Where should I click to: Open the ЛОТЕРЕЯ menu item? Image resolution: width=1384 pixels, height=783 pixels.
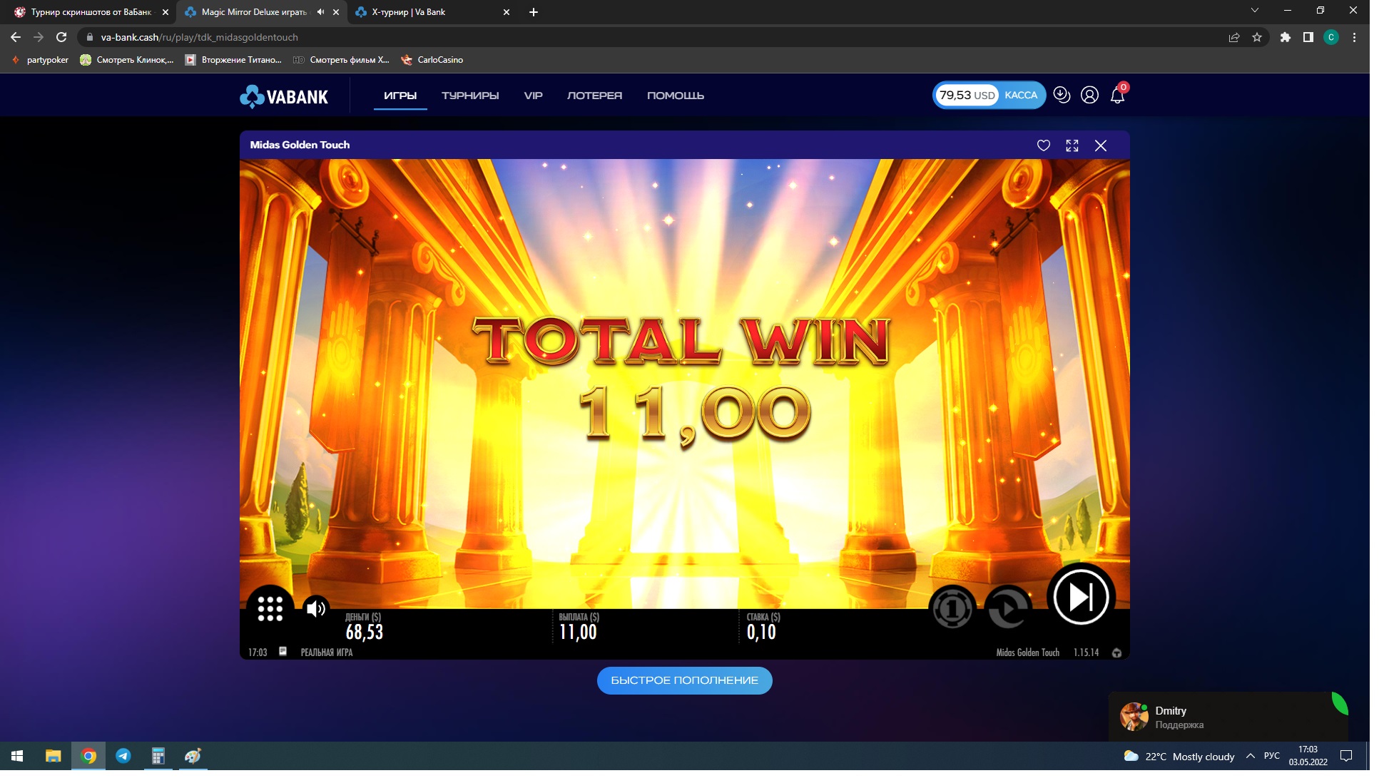(x=594, y=96)
